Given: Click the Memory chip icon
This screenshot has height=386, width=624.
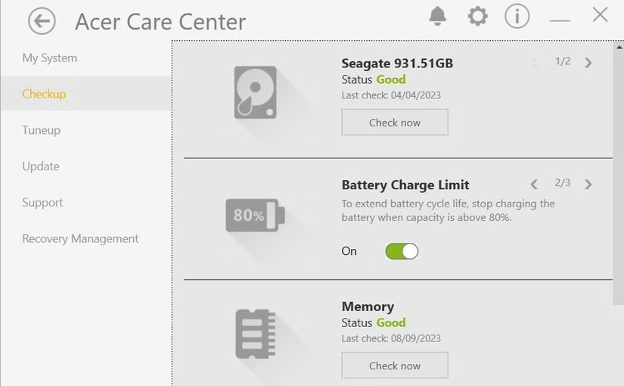Looking at the screenshot, I should pyautogui.click(x=256, y=333).
